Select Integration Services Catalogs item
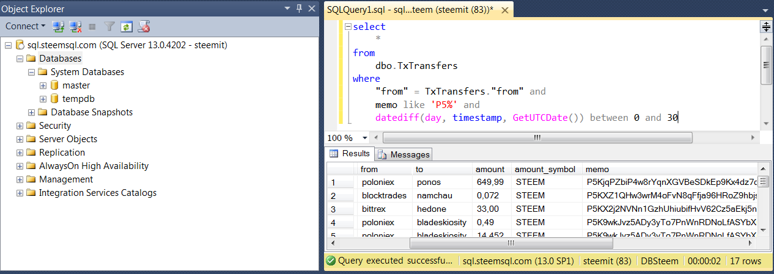This screenshot has height=274, width=774. (98, 193)
